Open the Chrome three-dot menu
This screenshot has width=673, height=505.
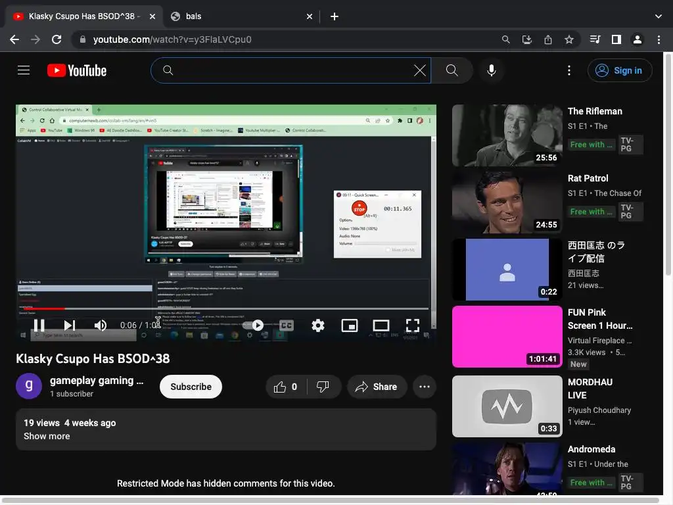(659, 39)
